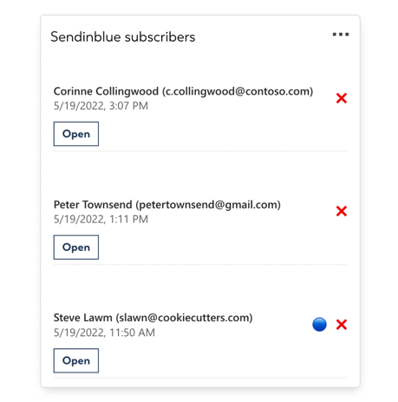Click the name Steve Lawm

point(83,318)
